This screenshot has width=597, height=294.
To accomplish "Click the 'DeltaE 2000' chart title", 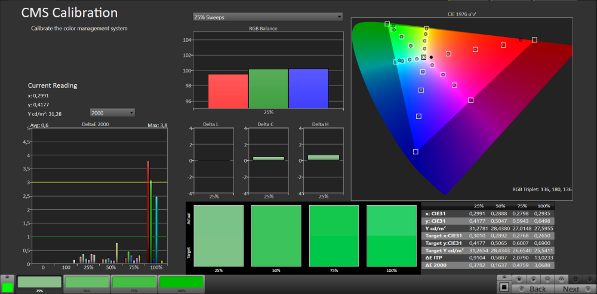I will click(95, 124).
